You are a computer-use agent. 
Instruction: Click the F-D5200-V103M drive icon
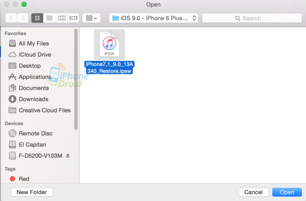[12, 156]
